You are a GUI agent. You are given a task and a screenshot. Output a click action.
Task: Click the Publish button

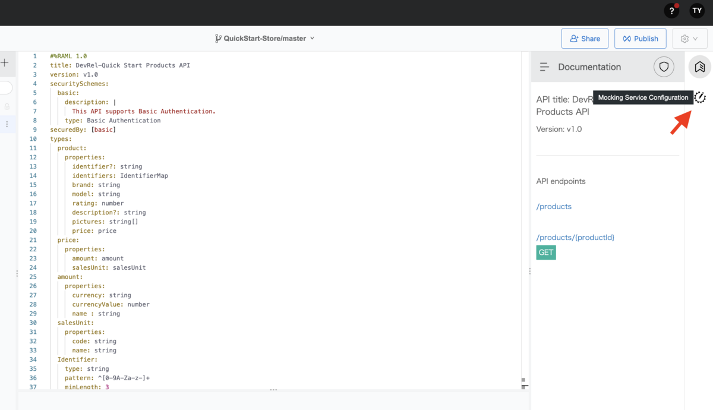(640, 38)
